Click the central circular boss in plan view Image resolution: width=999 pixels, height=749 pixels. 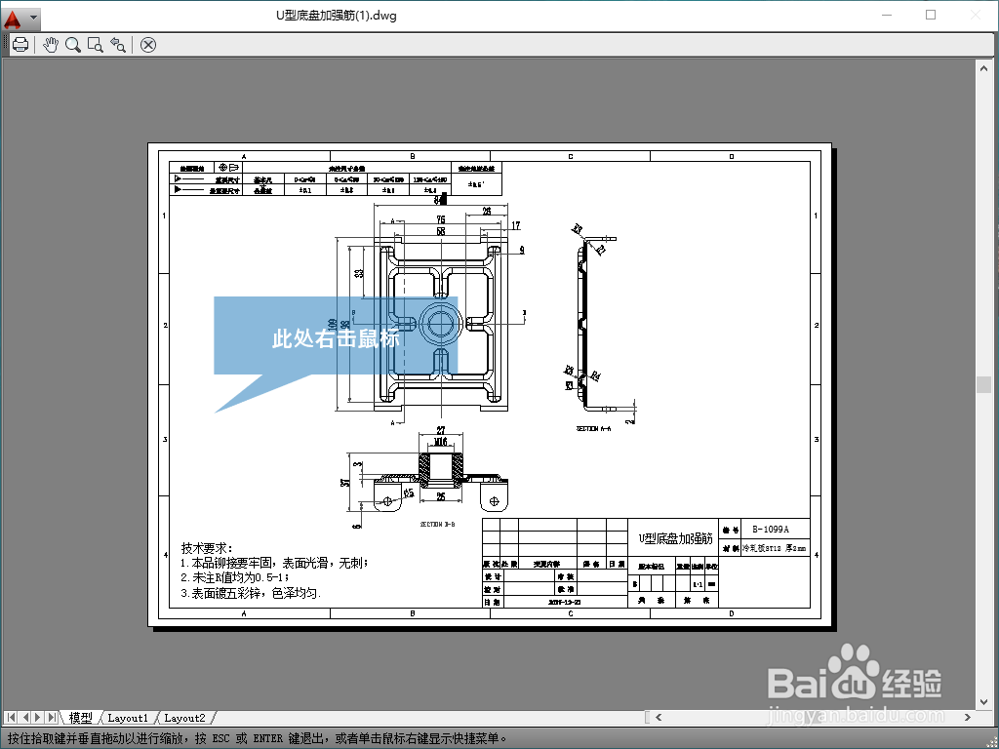tap(440, 324)
